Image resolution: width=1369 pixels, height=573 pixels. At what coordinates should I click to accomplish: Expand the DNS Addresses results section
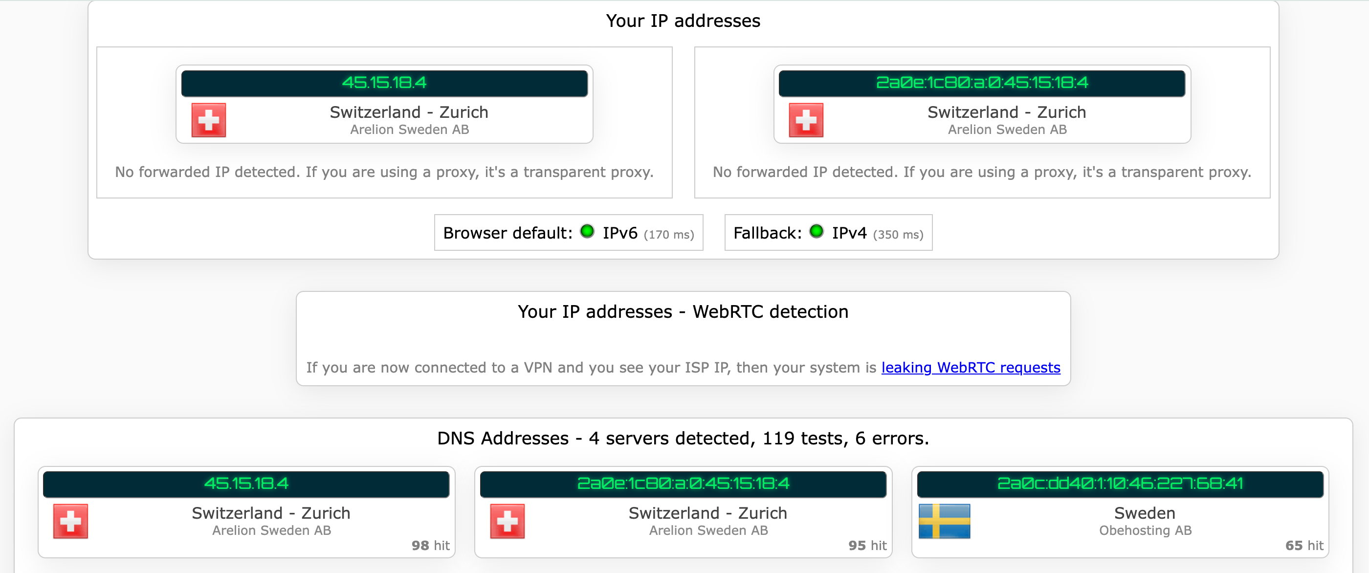pos(683,438)
